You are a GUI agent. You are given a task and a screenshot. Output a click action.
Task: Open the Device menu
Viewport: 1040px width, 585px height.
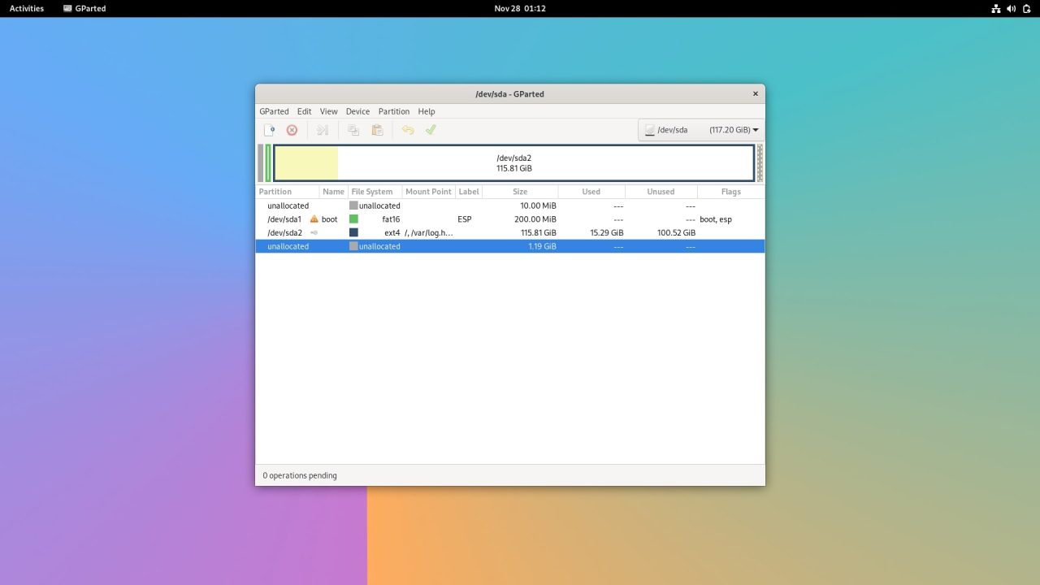(x=357, y=111)
